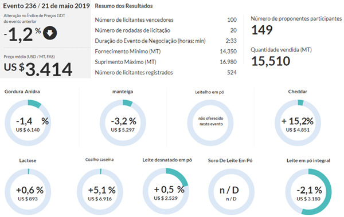Click the Quantidade vendida value 15,510
The width and height of the screenshot is (344, 217).
[271, 61]
